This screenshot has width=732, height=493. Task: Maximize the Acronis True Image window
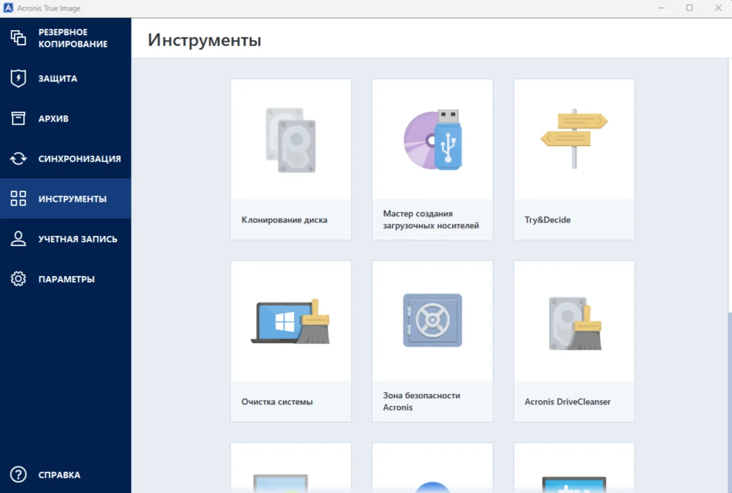coord(689,8)
